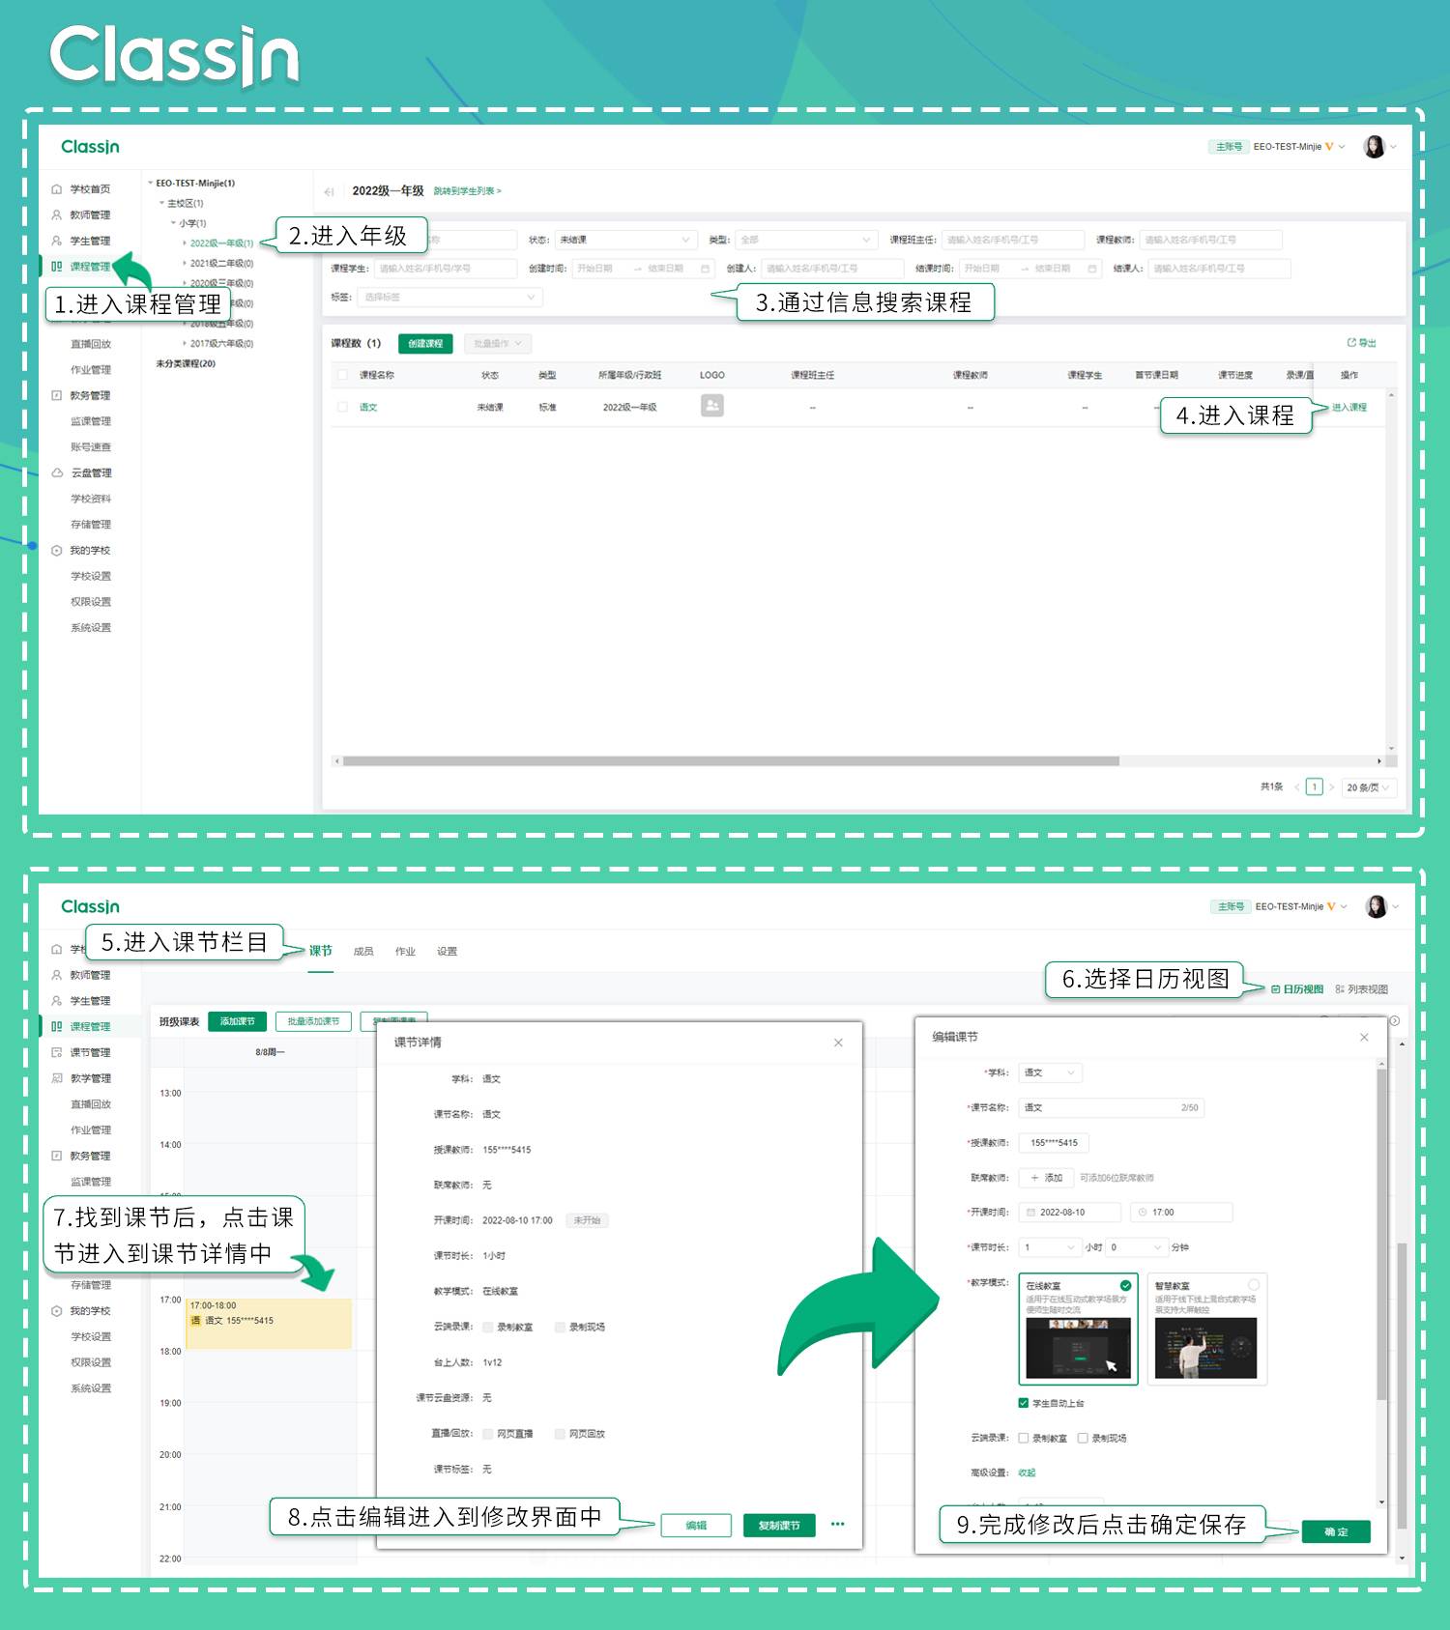Collapse the 主校区(1) tree node
The height and width of the screenshot is (1630, 1450).
tap(162, 203)
